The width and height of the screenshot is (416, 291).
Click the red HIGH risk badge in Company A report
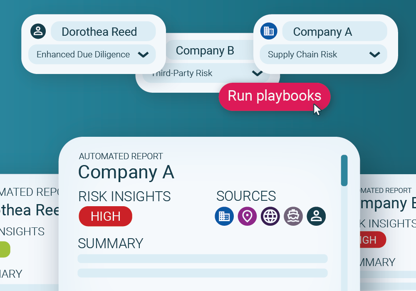coord(105,216)
